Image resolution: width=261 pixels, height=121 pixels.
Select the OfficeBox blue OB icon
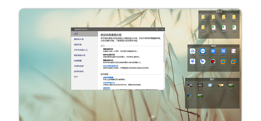pyautogui.click(x=223, y=51)
